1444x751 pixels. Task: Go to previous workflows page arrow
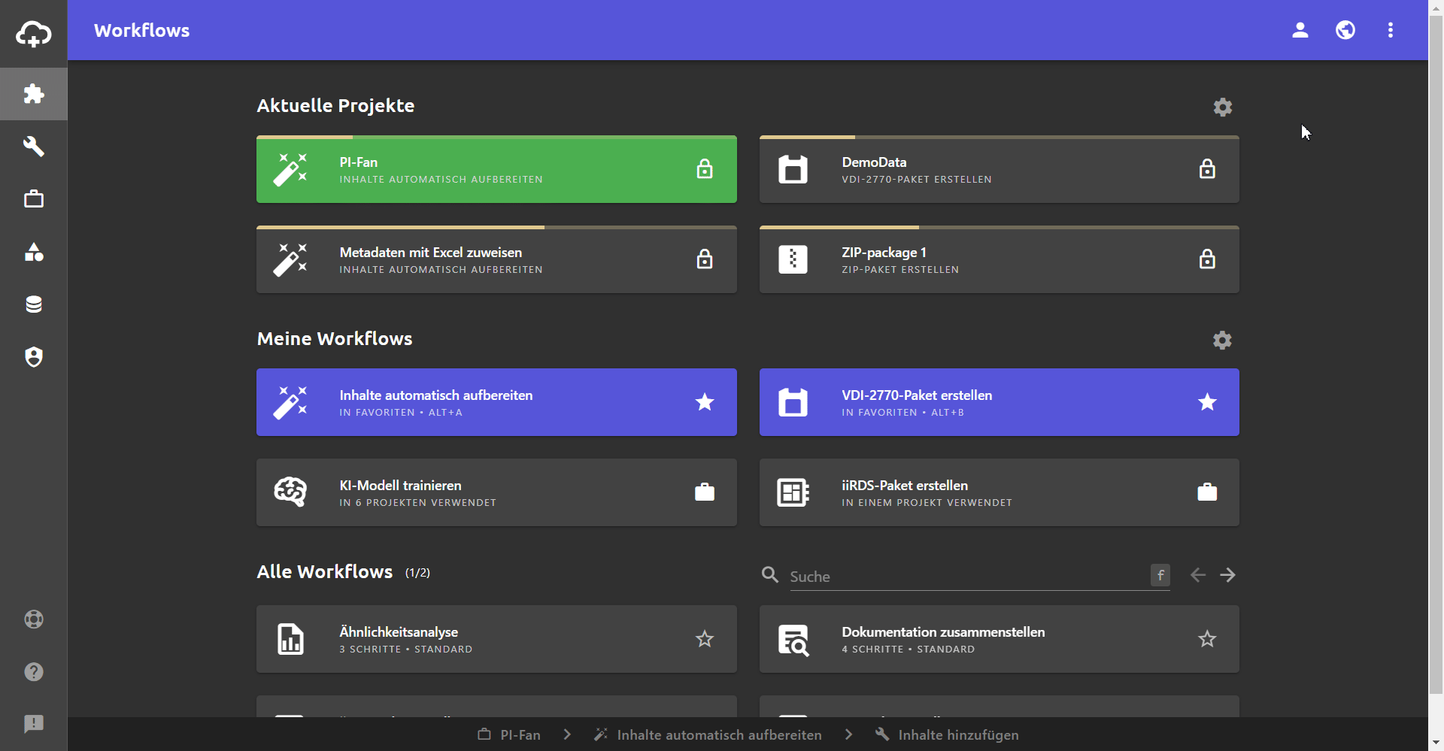tap(1198, 575)
